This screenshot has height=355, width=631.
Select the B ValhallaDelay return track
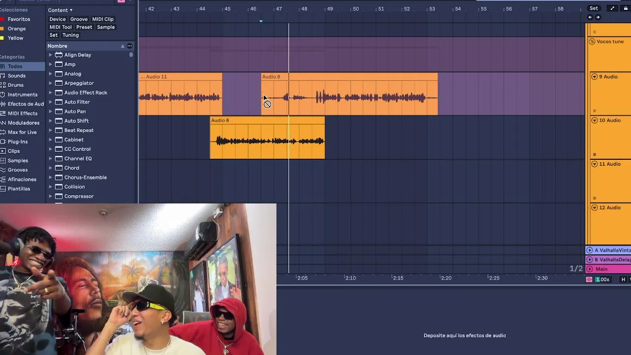click(608, 260)
